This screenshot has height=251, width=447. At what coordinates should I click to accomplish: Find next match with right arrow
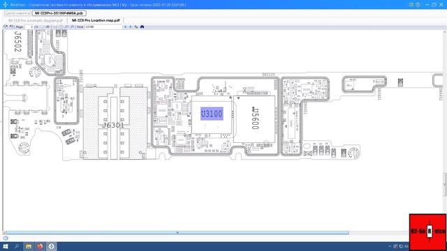[131, 26]
